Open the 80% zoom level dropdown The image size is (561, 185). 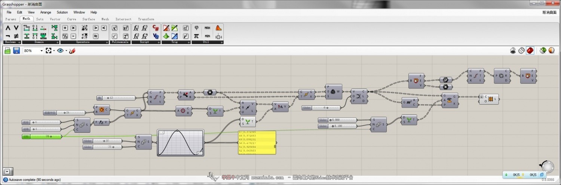pyautogui.click(x=42, y=50)
